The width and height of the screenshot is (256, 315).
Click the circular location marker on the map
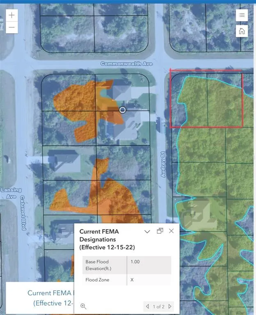(x=122, y=110)
